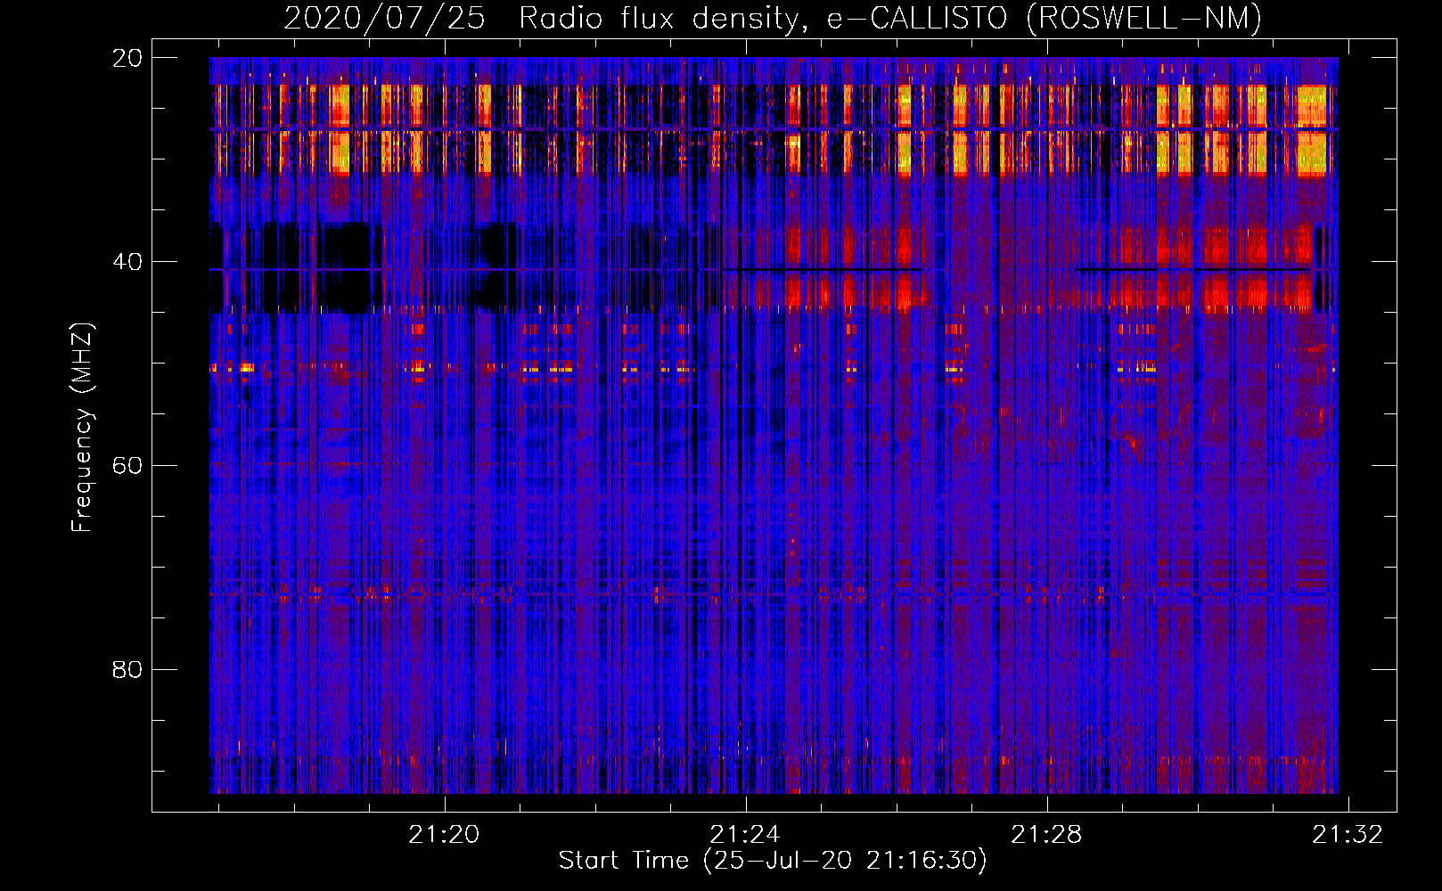Viewport: 1442px width, 891px height.
Task: Click the 'Frequency (MHZ)' y-axis label
Action: point(82,428)
